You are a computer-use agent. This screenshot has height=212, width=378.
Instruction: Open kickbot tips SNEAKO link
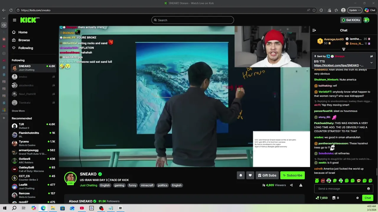click(338, 65)
